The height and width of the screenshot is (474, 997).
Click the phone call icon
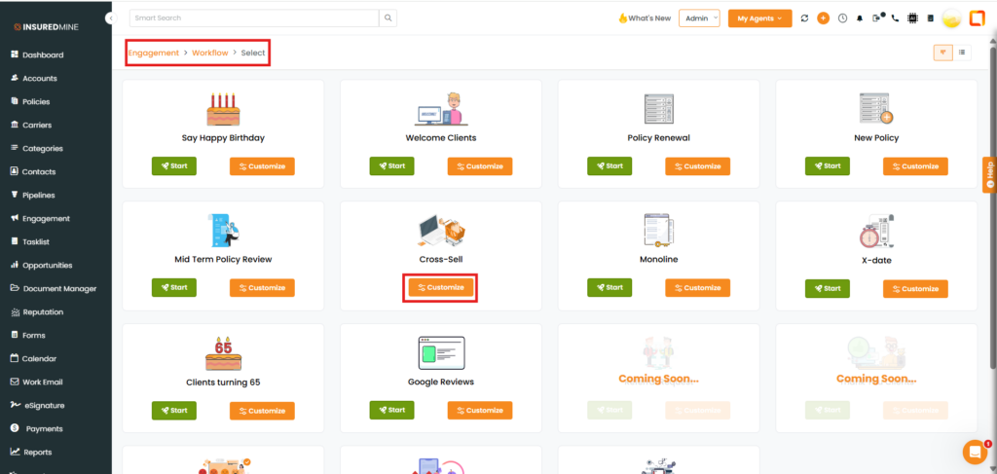(895, 18)
